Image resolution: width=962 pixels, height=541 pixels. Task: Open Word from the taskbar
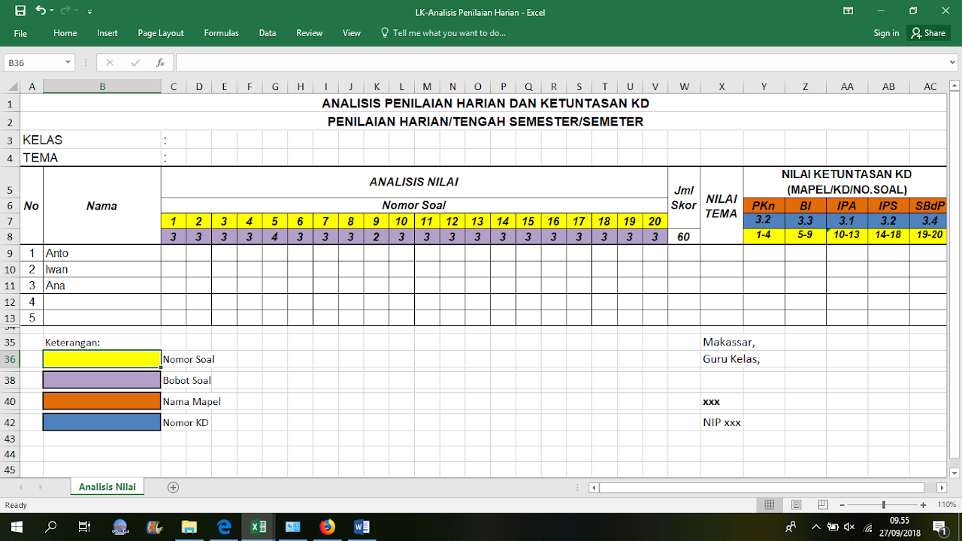pos(362,527)
